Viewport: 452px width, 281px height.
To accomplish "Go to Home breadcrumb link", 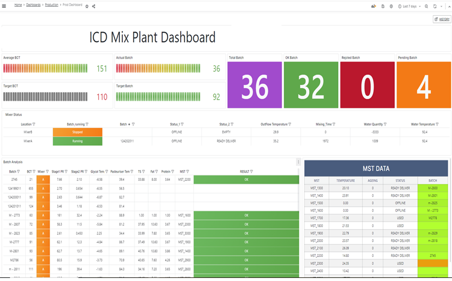I will tap(18, 5).
